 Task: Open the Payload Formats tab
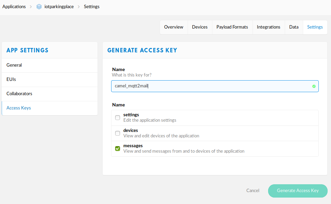(232, 27)
